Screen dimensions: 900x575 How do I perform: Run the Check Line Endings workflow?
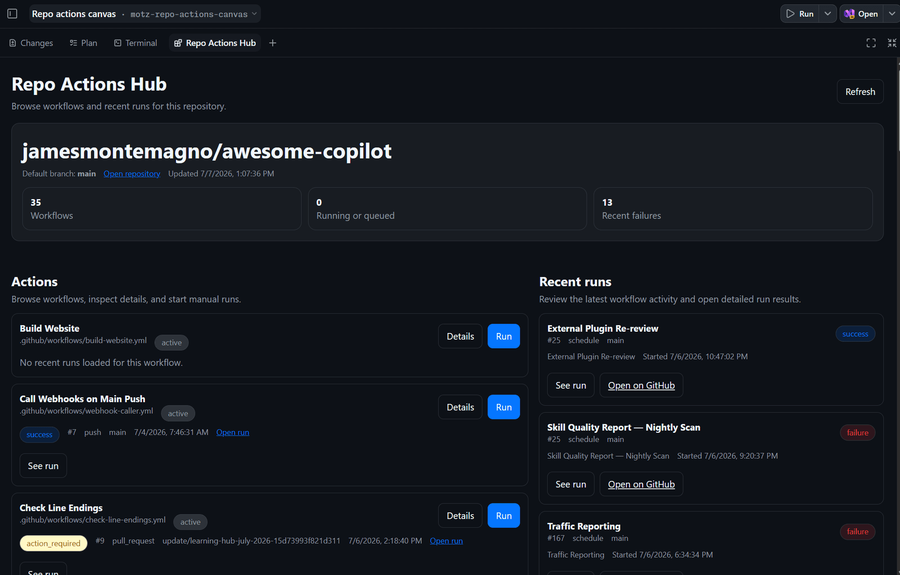tap(504, 516)
